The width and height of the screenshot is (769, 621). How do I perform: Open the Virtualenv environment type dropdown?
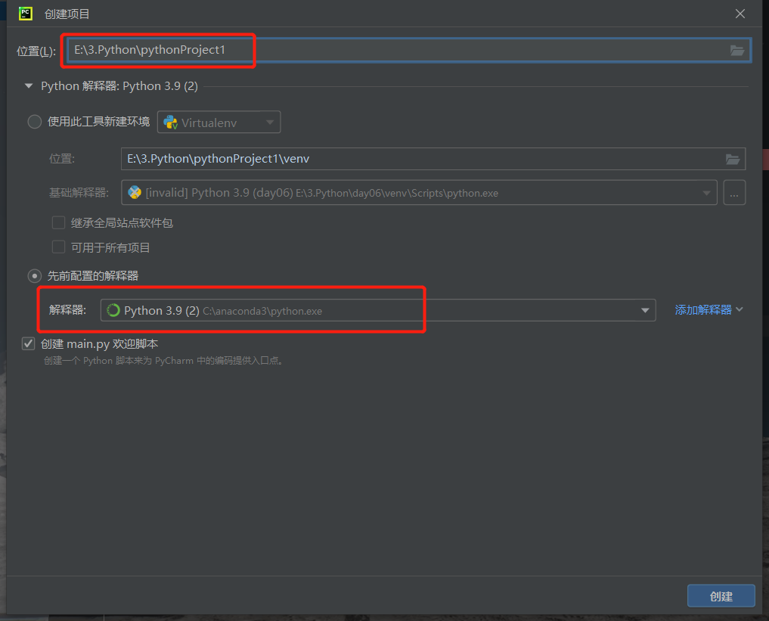219,122
